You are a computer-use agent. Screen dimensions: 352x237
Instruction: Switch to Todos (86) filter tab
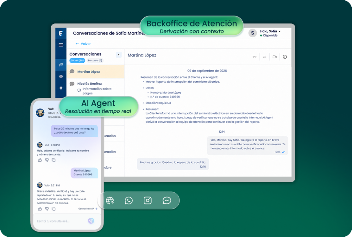pos(77,61)
